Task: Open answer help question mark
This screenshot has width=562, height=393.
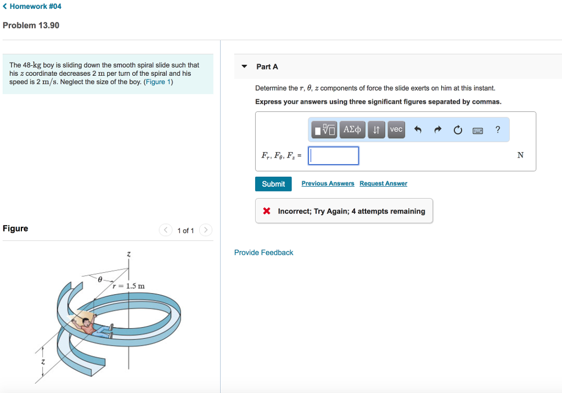Action: click(x=498, y=130)
